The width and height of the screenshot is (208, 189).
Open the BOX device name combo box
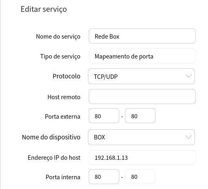pos(141,137)
